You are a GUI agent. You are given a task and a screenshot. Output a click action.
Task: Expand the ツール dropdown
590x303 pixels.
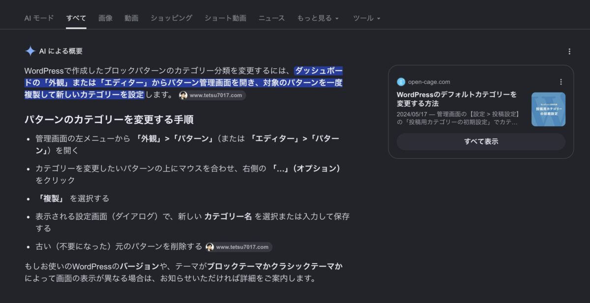[x=366, y=18]
